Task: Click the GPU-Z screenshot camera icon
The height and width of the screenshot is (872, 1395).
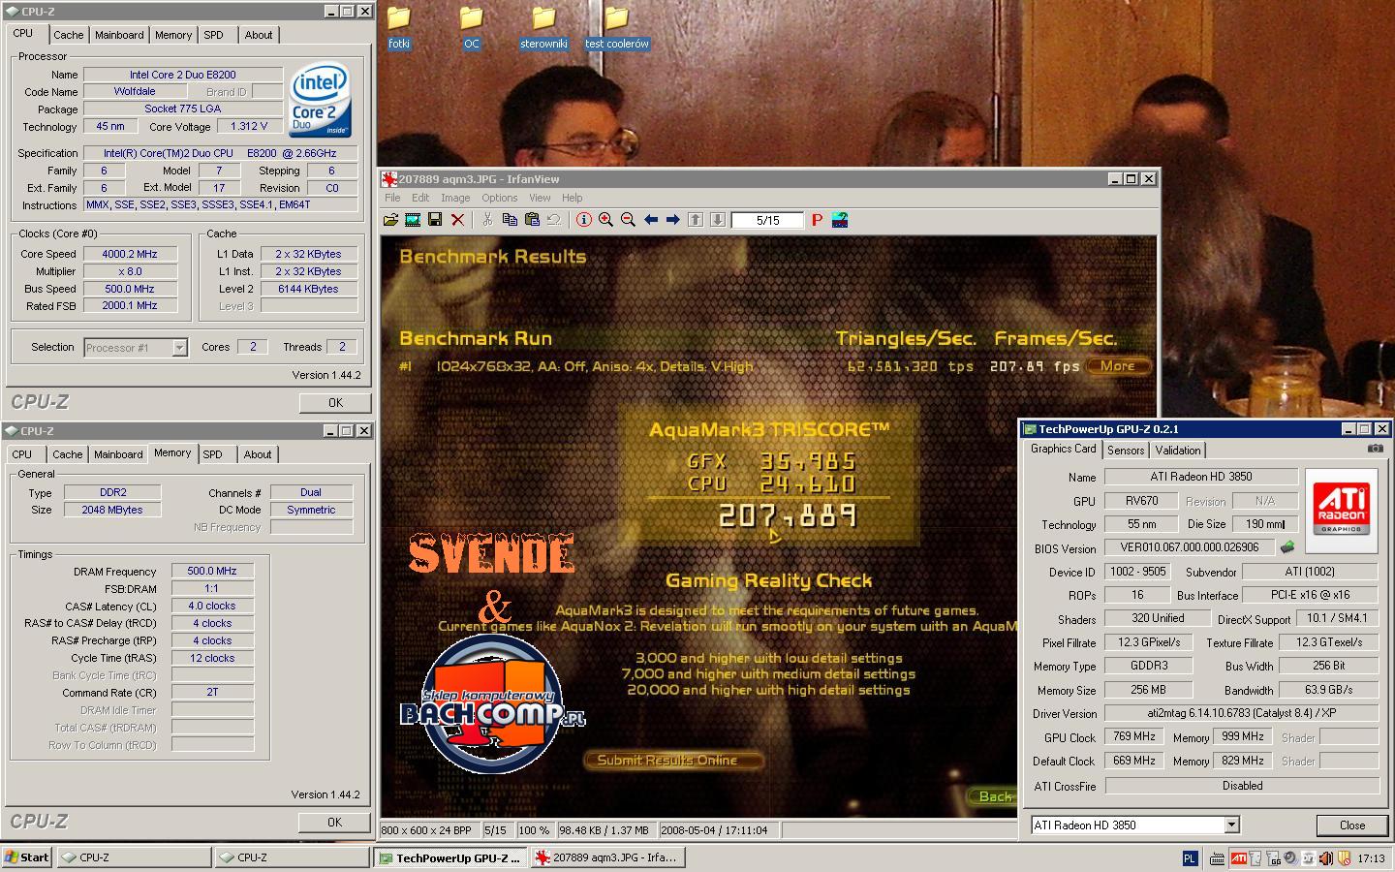Action: point(1375,449)
